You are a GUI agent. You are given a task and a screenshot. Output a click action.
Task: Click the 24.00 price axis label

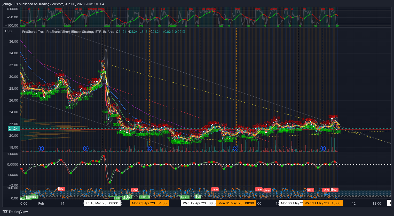coord(14,112)
